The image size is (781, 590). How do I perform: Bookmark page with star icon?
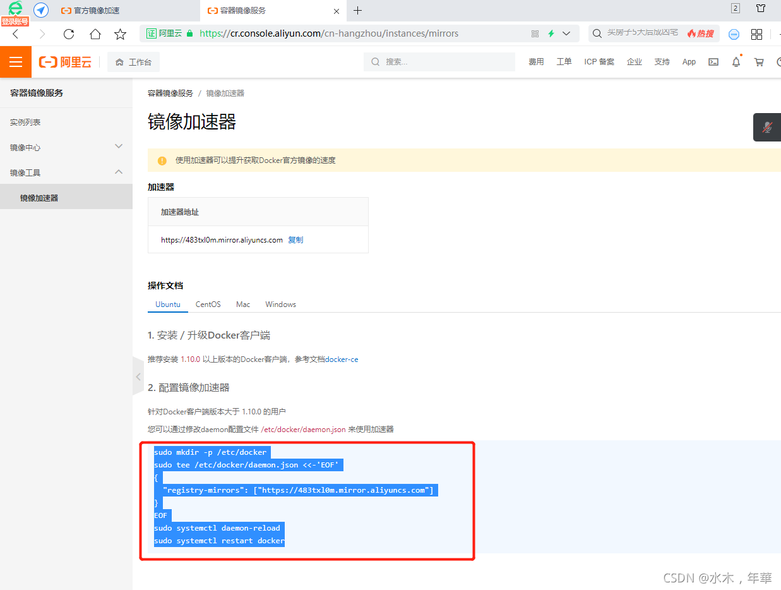click(x=120, y=34)
